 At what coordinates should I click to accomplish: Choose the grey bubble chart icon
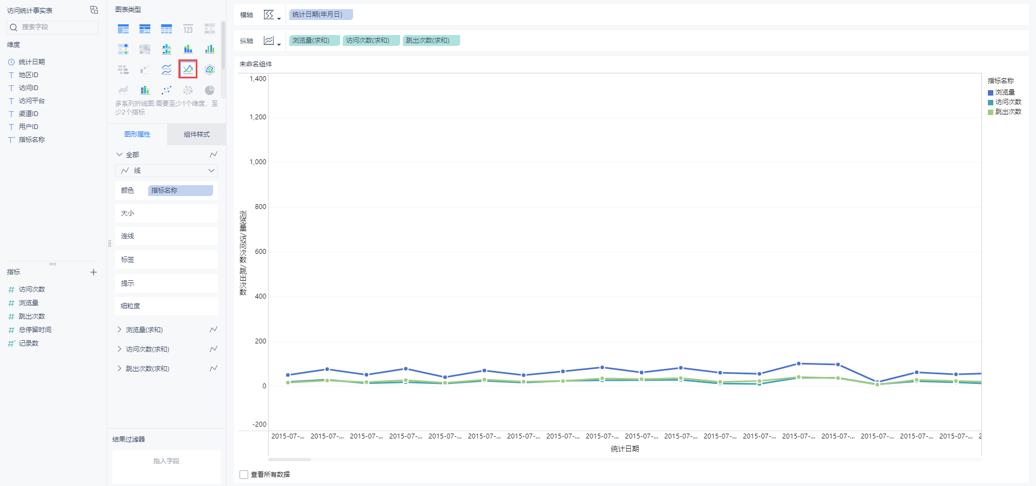[188, 90]
